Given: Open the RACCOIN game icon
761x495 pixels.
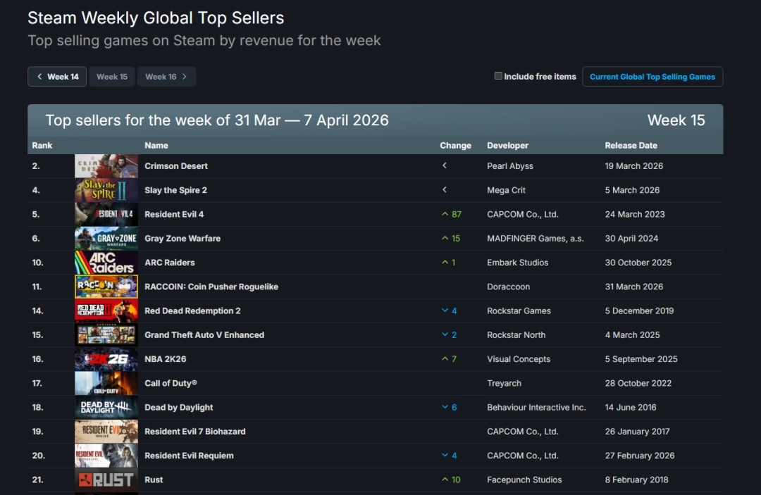Looking at the screenshot, I should (106, 287).
